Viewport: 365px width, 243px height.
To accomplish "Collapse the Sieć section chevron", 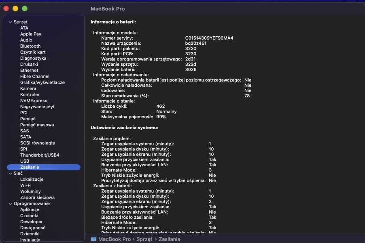I will pos(10,174).
